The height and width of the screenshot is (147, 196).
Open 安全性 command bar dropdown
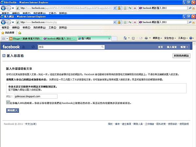[x=170, y=38]
